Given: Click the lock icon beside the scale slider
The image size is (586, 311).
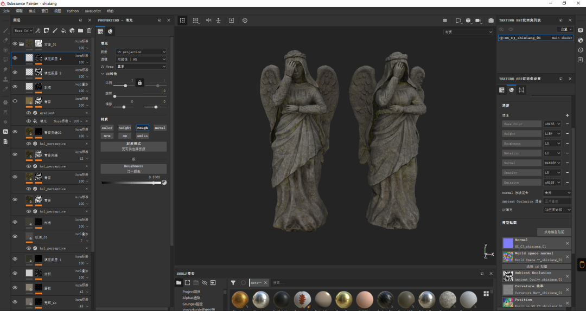Looking at the screenshot, I should [x=139, y=83].
